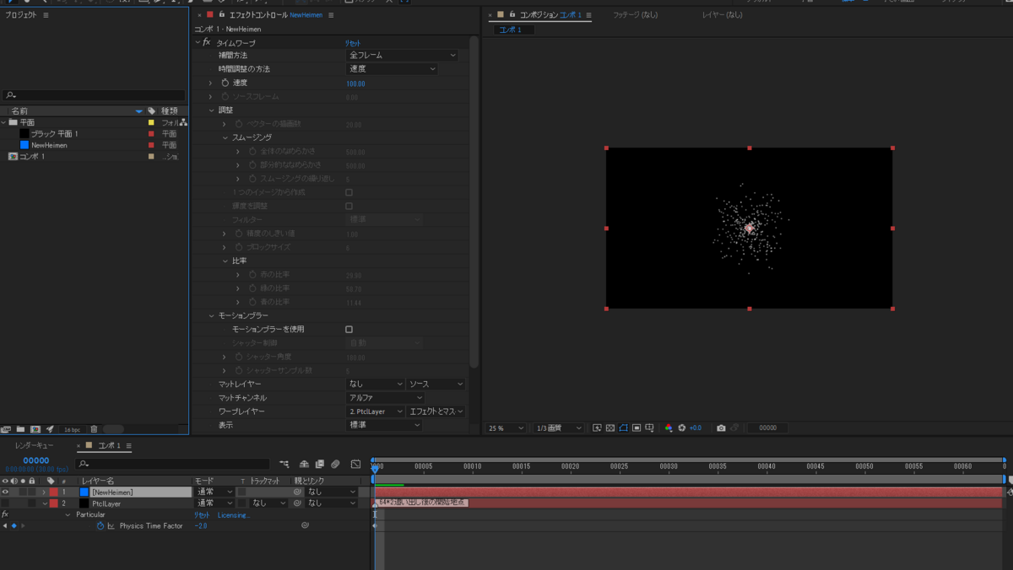
Task: Switch to the レンダーキュー tab
Action: 34,445
